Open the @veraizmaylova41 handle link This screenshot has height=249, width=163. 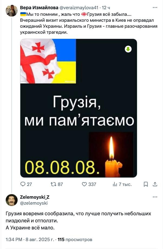tap(79, 7)
